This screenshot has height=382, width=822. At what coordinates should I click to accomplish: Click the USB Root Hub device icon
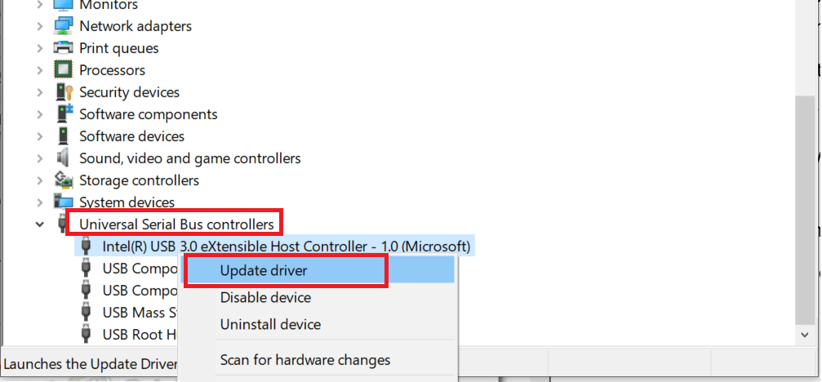click(86, 335)
